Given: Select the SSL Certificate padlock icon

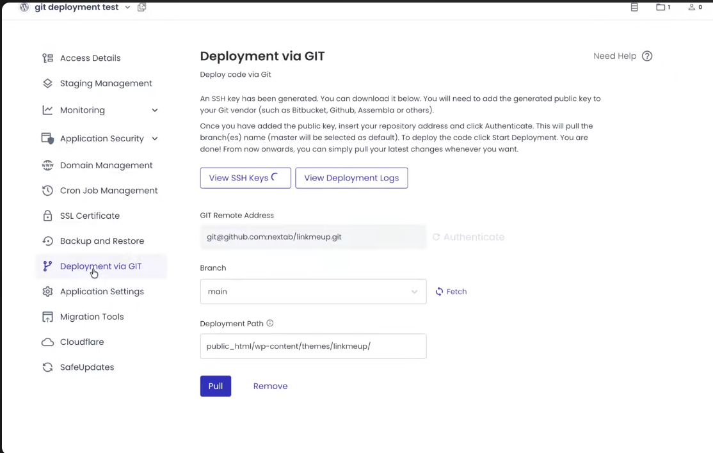Looking at the screenshot, I should tap(47, 216).
